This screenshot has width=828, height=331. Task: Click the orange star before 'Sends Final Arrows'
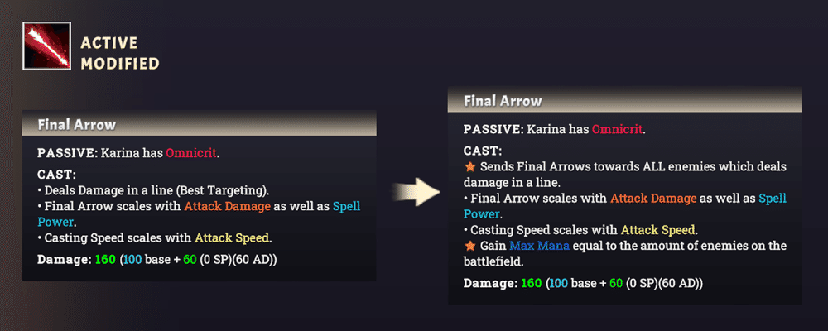(x=469, y=167)
